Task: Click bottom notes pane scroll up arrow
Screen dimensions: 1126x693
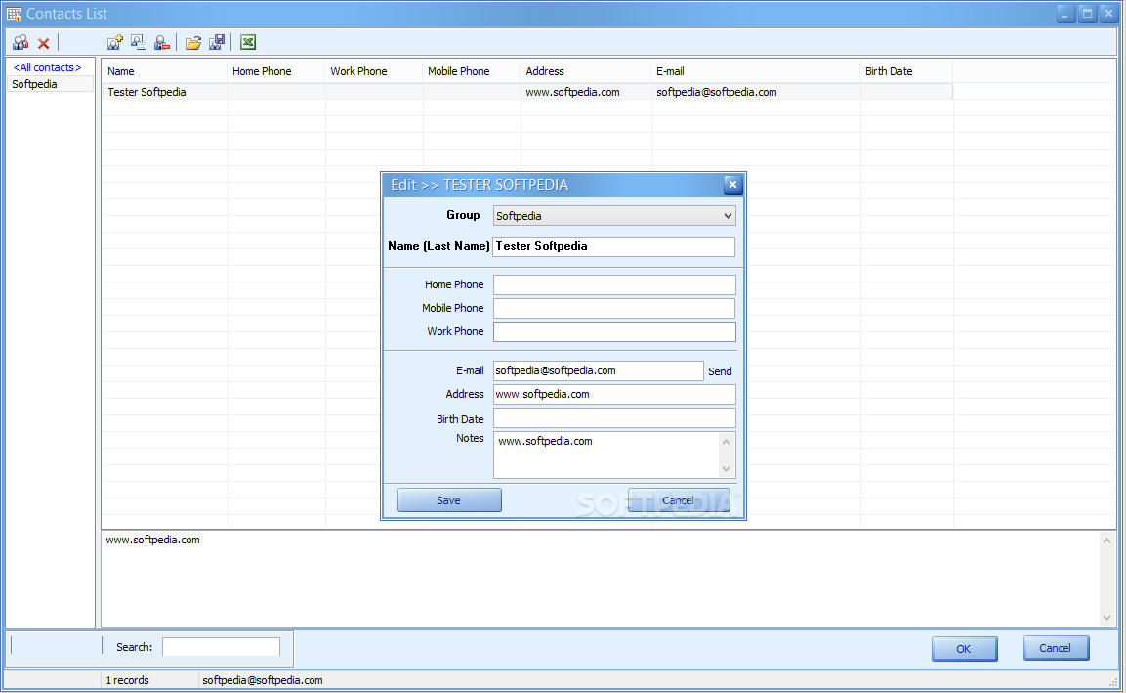Action: coord(1106,541)
